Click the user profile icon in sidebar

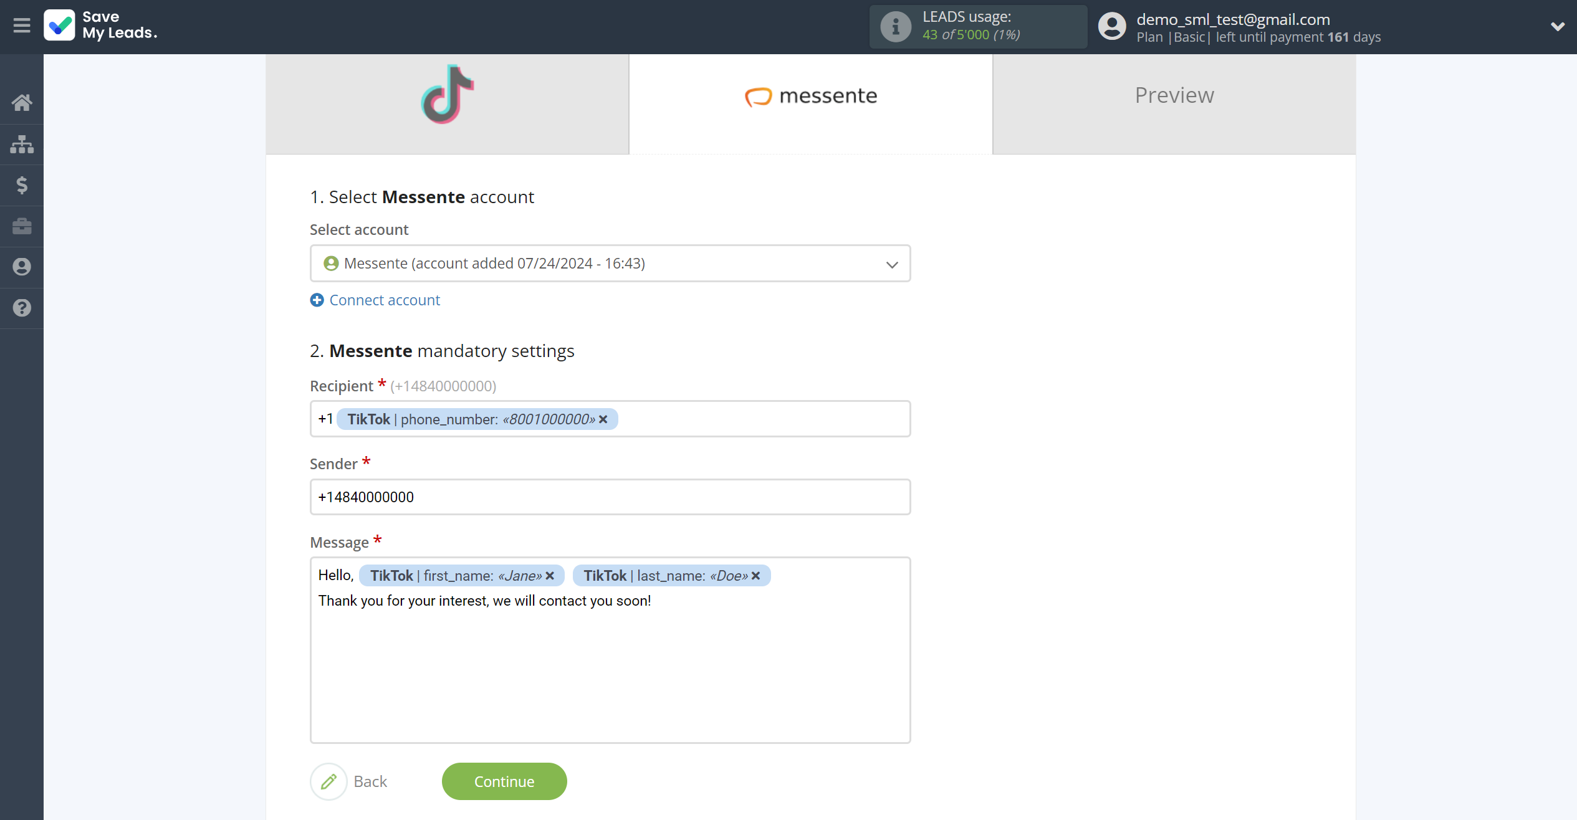point(22,266)
